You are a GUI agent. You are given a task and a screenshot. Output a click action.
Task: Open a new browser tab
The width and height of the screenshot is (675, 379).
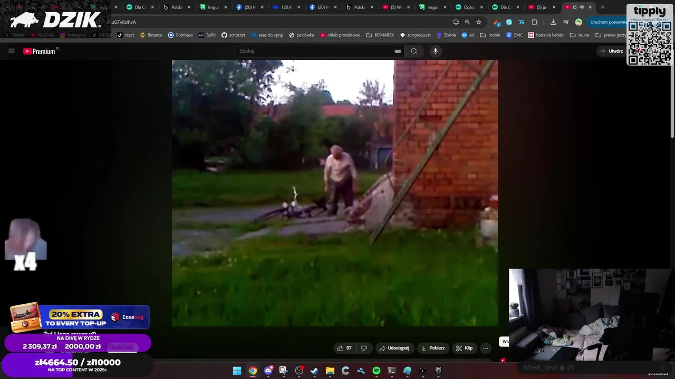click(x=603, y=7)
